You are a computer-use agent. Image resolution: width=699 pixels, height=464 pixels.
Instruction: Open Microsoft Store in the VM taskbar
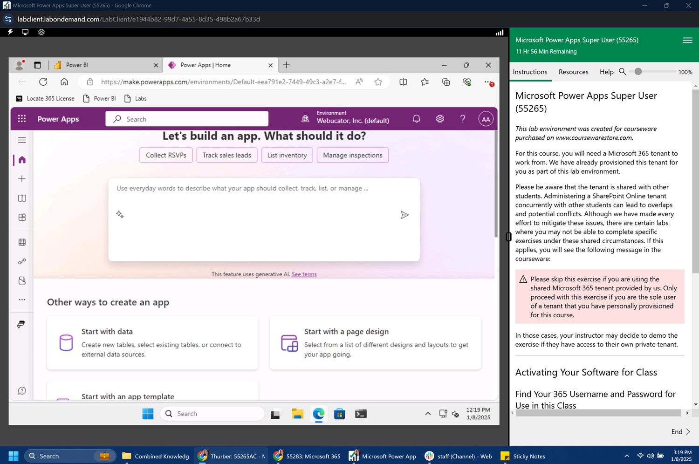pyautogui.click(x=340, y=414)
